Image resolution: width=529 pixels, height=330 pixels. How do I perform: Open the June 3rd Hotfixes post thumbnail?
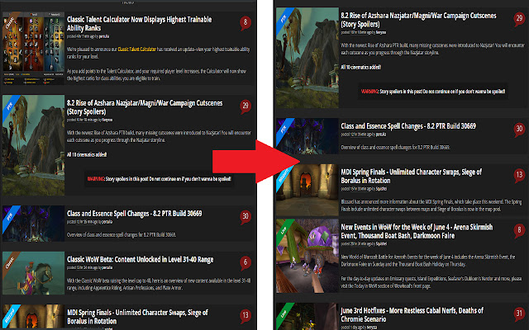click(x=307, y=316)
